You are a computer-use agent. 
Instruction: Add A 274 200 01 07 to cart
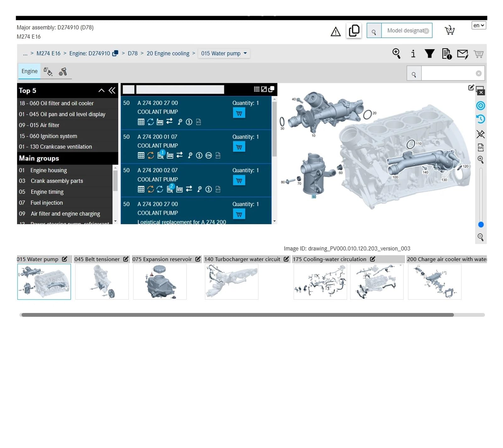point(239,147)
